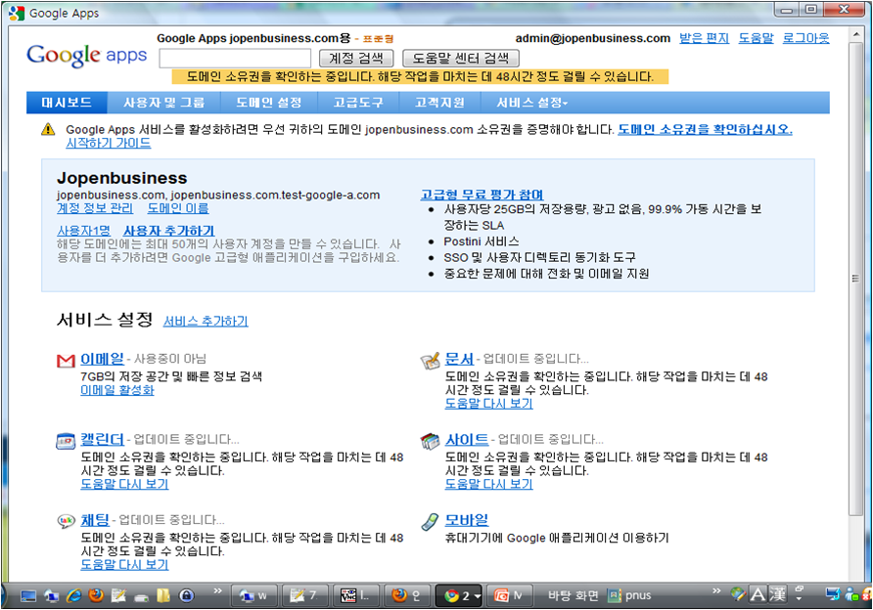The width and height of the screenshot is (873, 610).
Task: Click the calendar icon beside 캘린더
Action: [x=66, y=441]
